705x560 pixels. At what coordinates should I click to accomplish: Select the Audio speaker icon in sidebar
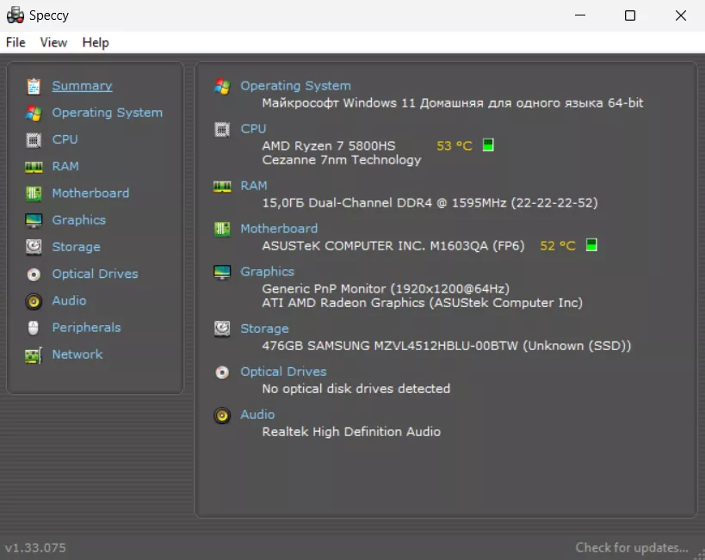click(x=34, y=301)
